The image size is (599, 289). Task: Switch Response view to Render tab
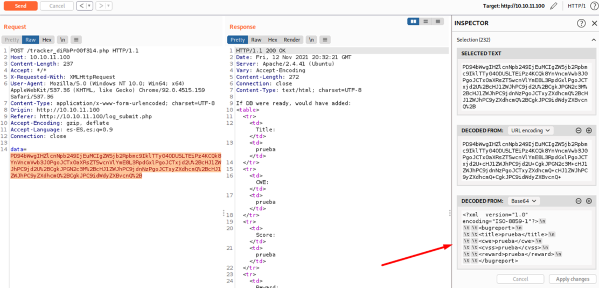[x=292, y=40]
